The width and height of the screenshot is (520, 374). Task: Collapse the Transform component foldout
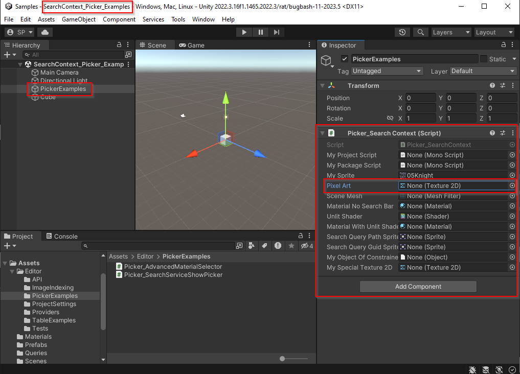323,86
